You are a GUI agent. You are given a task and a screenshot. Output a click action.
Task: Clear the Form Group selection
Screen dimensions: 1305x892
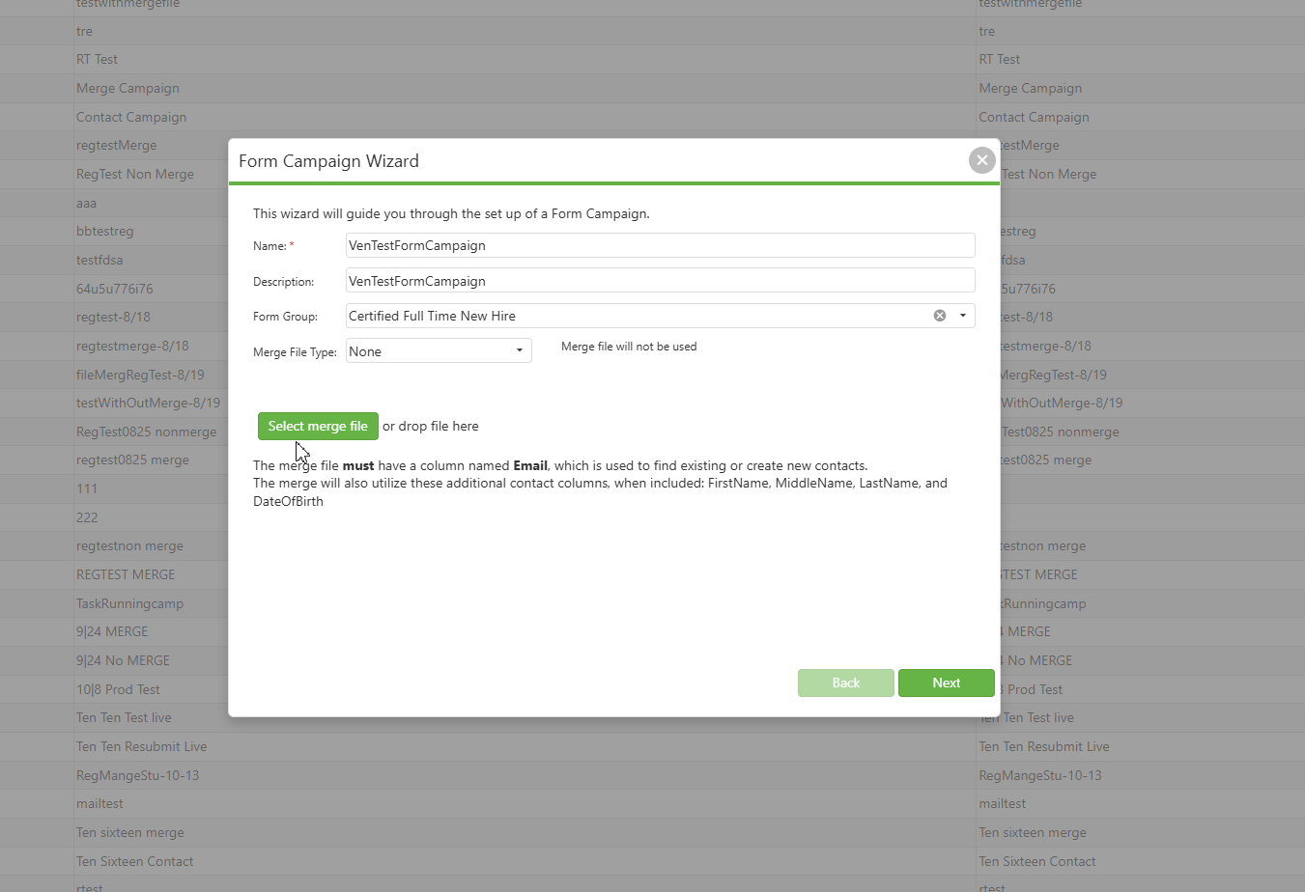[940, 316]
